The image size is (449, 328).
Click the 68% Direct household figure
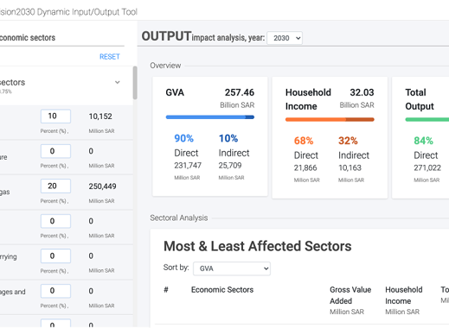pyautogui.click(x=304, y=141)
